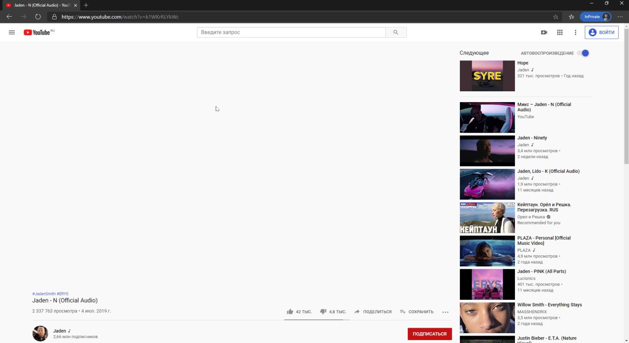Click title 'PLAZA - Personal [Official Music Video]'
Viewport: 629px width, 343px height.
[544, 240]
